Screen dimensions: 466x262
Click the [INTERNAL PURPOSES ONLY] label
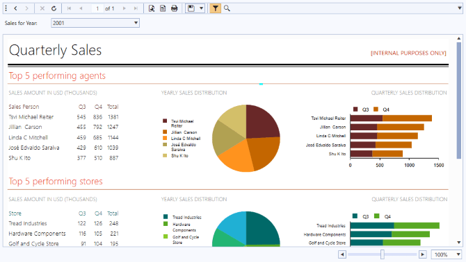pyautogui.click(x=408, y=53)
